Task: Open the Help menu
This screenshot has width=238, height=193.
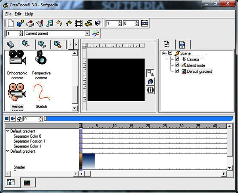Action: (29, 14)
